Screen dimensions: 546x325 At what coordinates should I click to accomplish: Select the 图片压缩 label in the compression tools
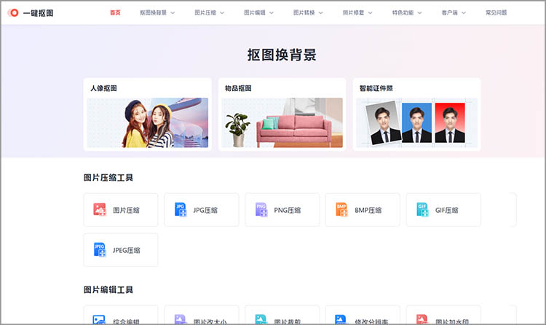coord(126,211)
